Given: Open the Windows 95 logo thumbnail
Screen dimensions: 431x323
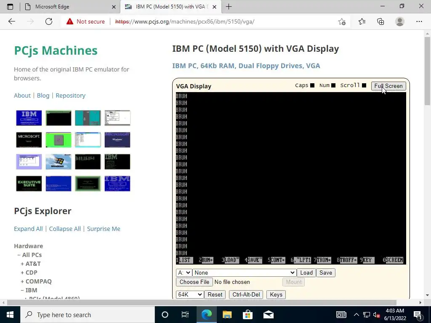Looking at the screenshot, I should [58, 161].
